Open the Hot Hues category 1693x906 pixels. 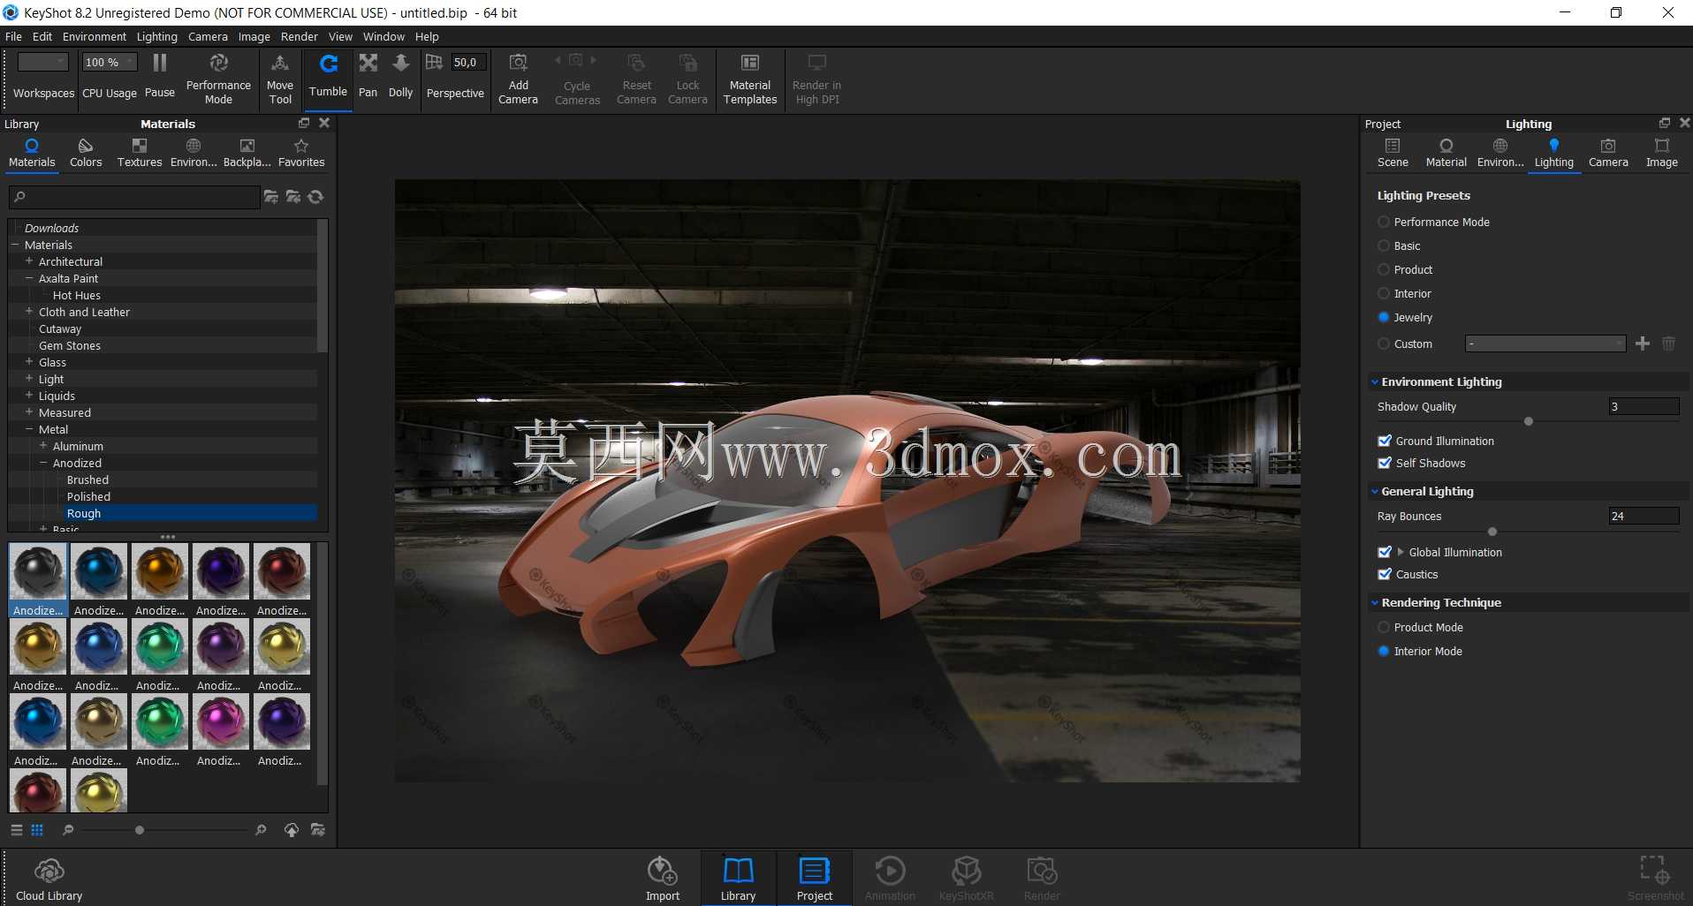pos(77,296)
